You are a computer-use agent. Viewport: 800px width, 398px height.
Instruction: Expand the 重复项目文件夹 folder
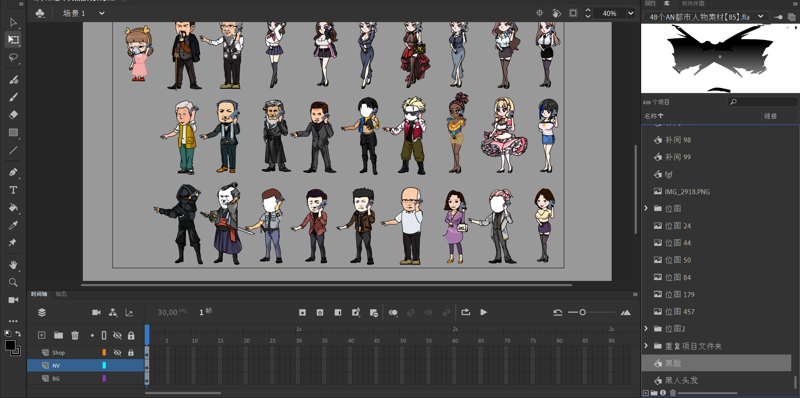pyautogui.click(x=646, y=346)
